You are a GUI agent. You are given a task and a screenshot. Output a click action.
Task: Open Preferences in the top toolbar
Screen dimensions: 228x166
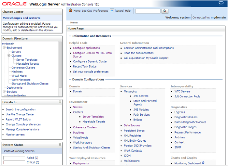tap(100, 11)
